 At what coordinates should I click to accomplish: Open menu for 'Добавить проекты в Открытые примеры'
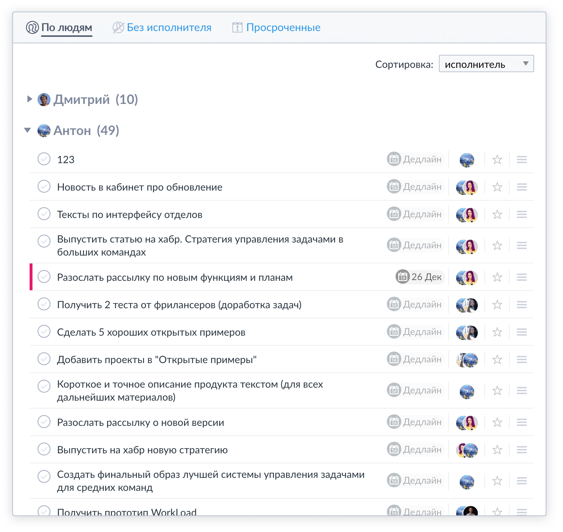521,359
